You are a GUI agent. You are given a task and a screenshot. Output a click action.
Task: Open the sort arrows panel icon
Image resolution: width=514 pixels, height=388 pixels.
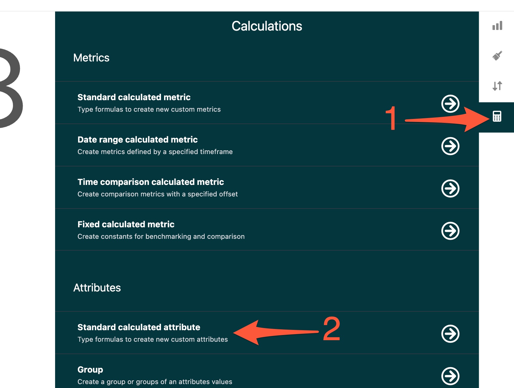497,86
